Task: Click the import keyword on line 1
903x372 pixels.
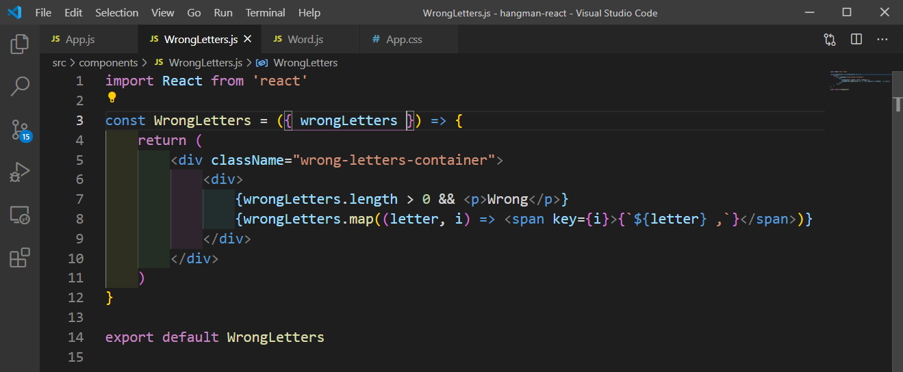Action: (129, 81)
